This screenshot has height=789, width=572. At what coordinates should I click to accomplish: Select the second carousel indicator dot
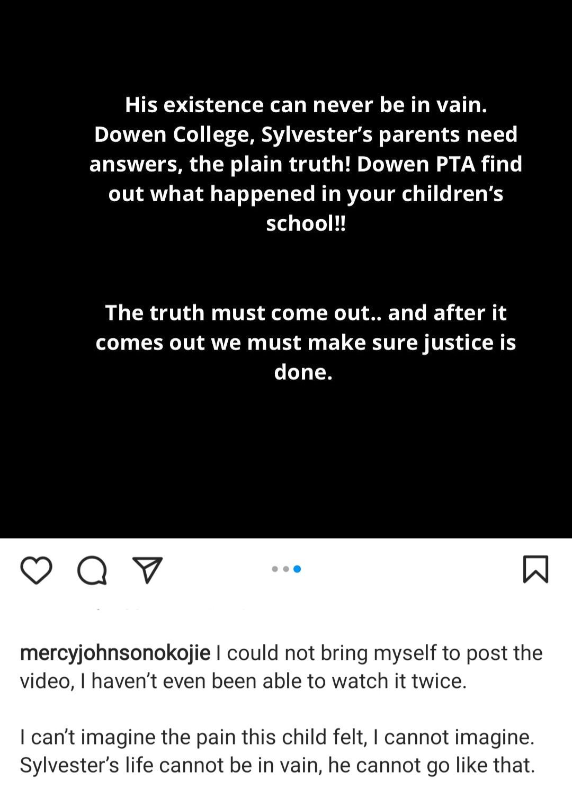(x=285, y=569)
